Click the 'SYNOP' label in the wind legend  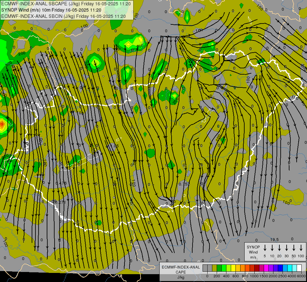pos(253,247)
